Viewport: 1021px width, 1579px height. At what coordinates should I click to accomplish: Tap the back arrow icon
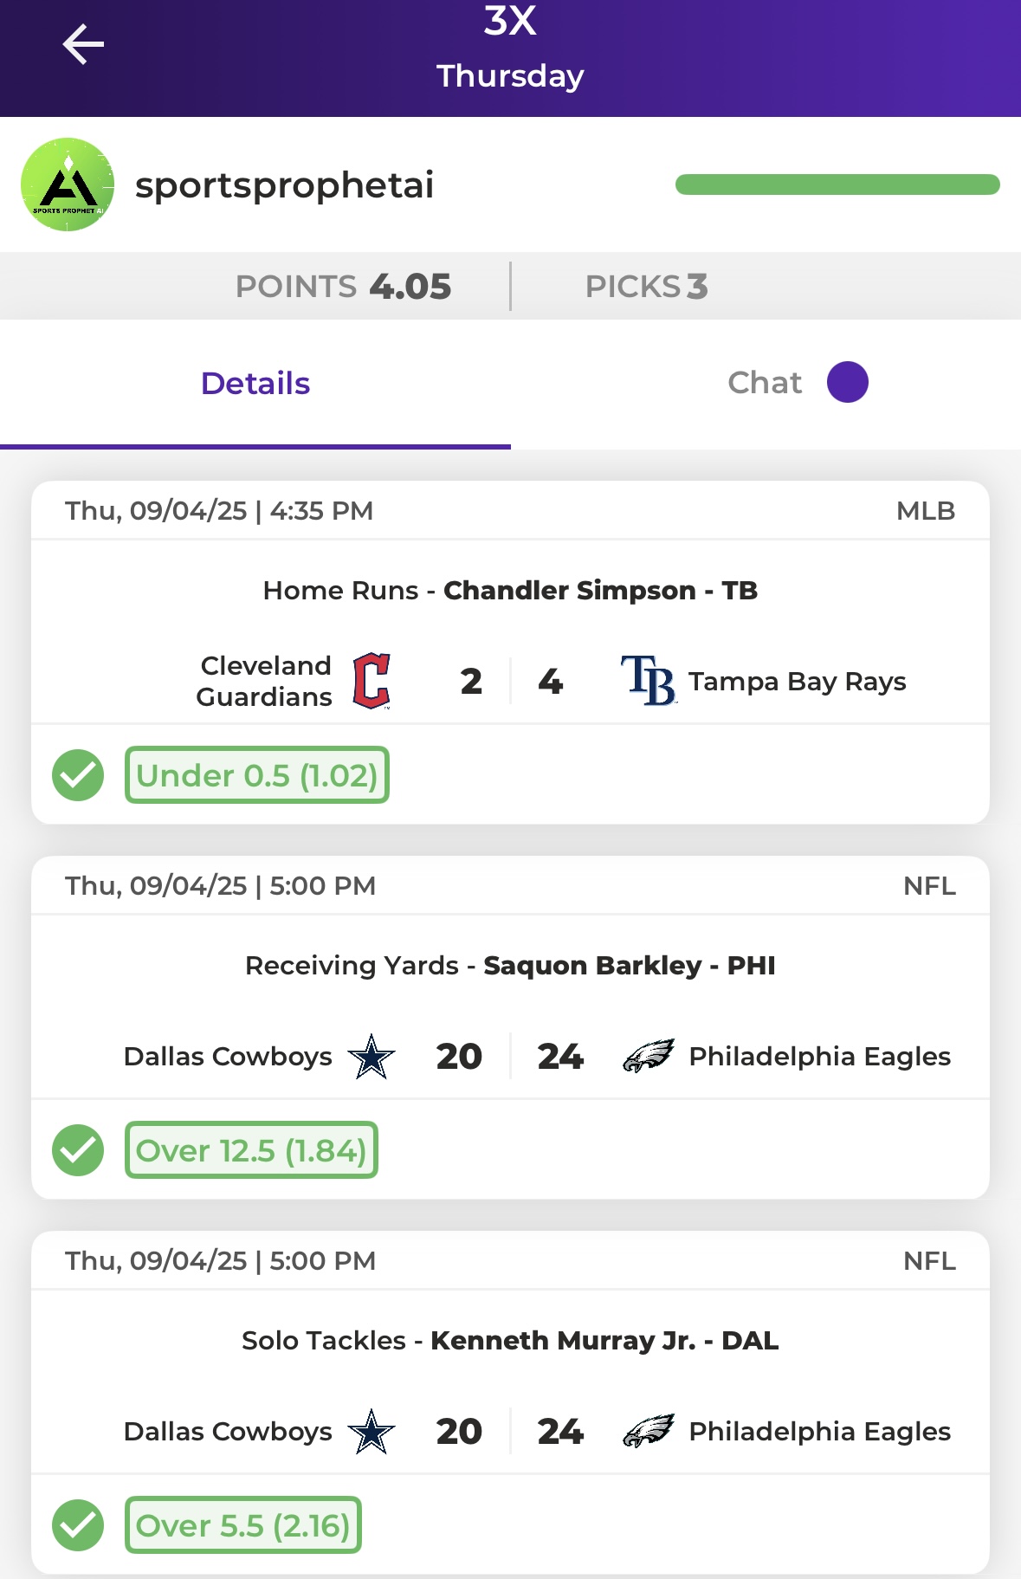tap(83, 44)
